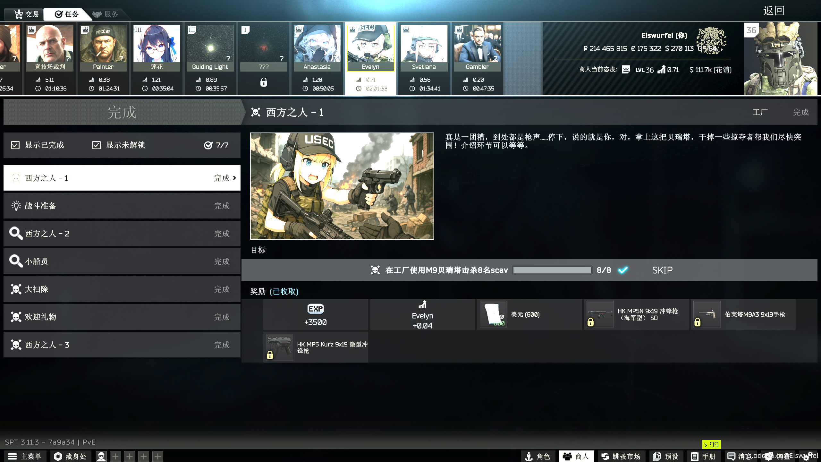Viewport: 821px width, 462px height.
Task: Select trader Evelyn portrait
Action: click(x=370, y=44)
